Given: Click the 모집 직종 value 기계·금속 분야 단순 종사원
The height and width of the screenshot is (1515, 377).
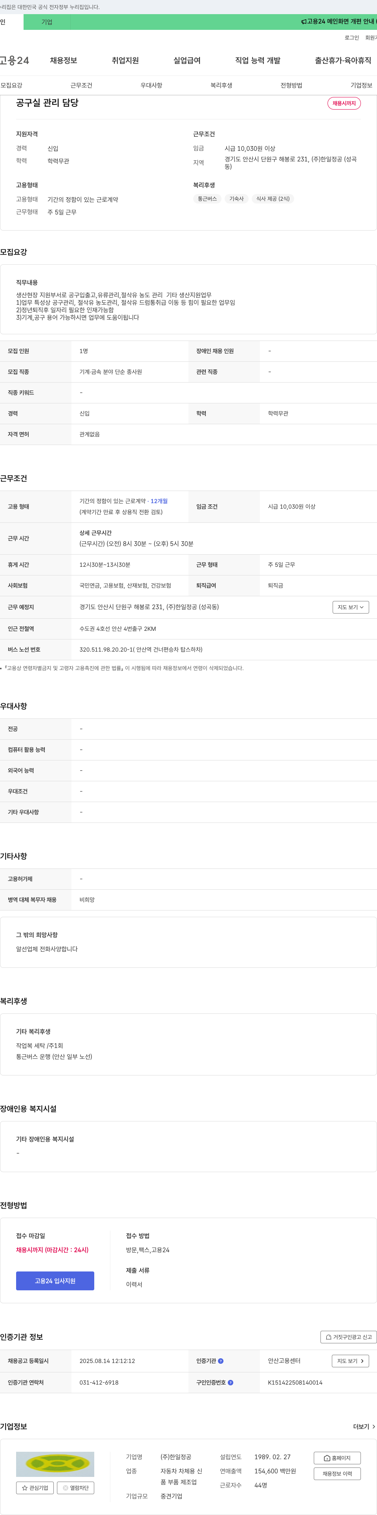Looking at the screenshot, I should coord(111,372).
